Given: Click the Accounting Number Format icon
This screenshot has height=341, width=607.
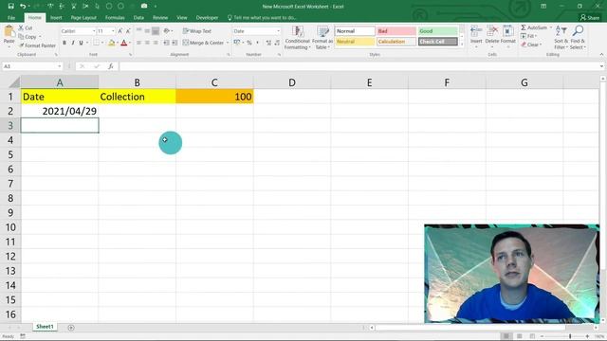Looking at the screenshot, I should tap(237, 43).
